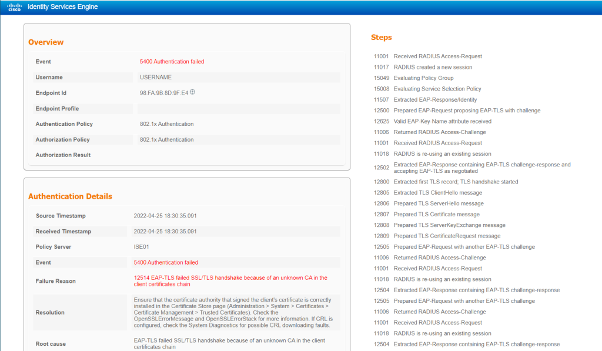The image size is (602, 351).
Task: Click the Authorization Policy value 802.1x Authentication
Action: 166,140
